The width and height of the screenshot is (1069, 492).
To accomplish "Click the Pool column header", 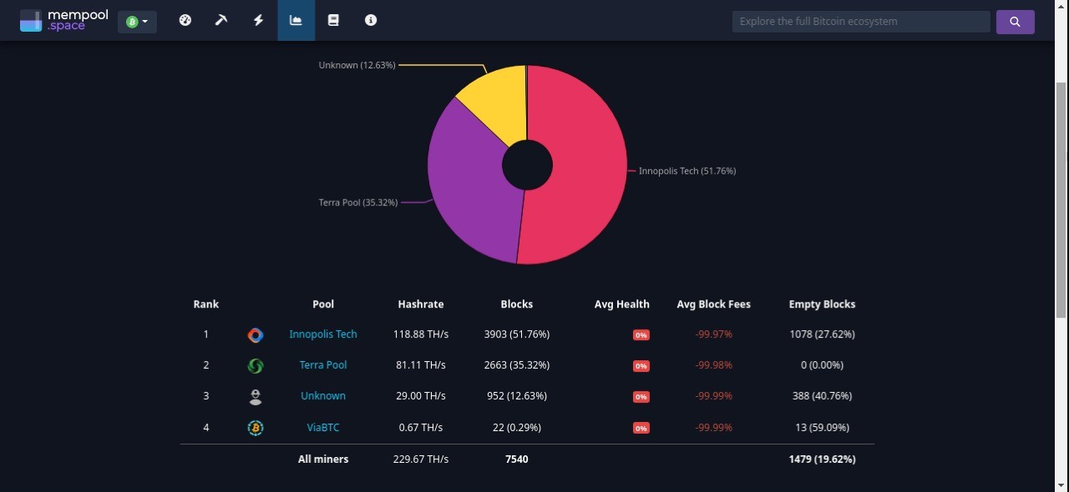I will [x=323, y=304].
